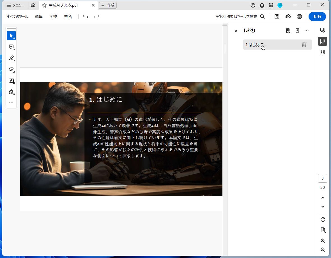The image size is (331, 258).
Task: Toggle the page thumbnails panel
Action: [322, 52]
